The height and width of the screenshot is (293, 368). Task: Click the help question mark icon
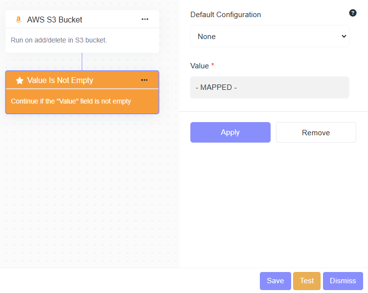coord(352,13)
